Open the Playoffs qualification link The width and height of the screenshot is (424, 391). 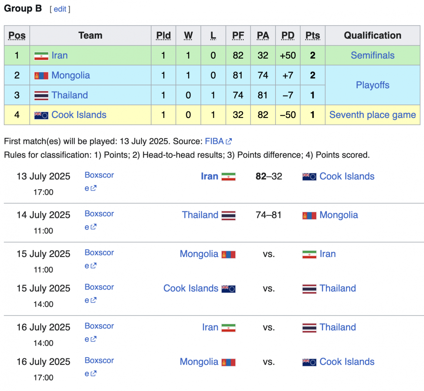coord(372,85)
